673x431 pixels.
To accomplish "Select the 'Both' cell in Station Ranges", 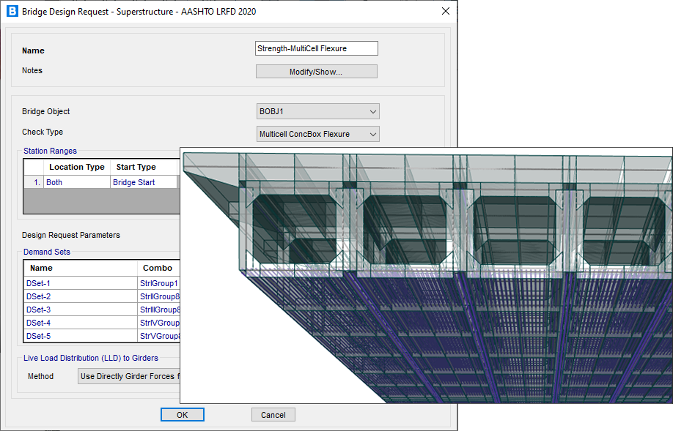I will [x=77, y=182].
